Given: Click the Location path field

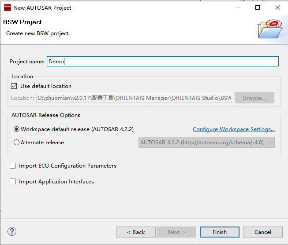Looking at the screenshot, I should point(134,98).
